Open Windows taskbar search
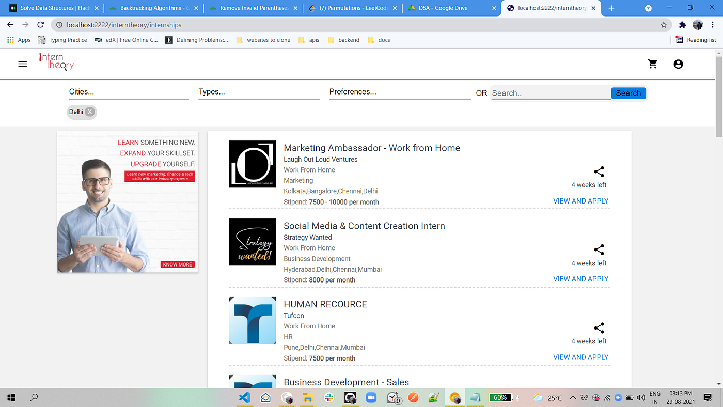This screenshot has width=723, height=407. 34,397
